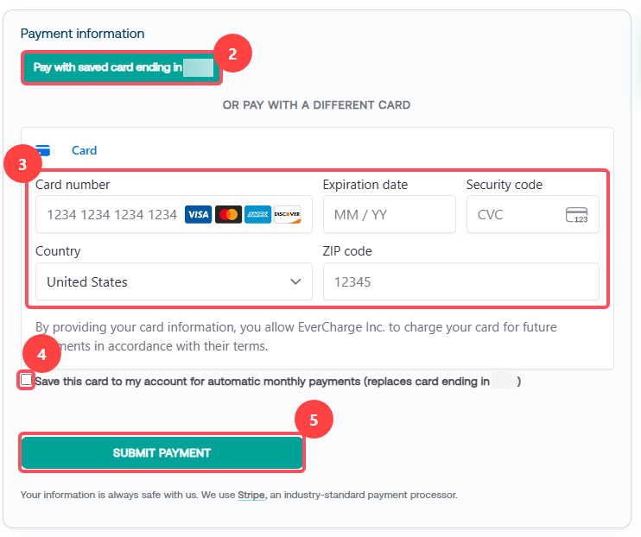Expand country list via chevron arrow
The height and width of the screenshot is (537, 641).
point(295,281)
